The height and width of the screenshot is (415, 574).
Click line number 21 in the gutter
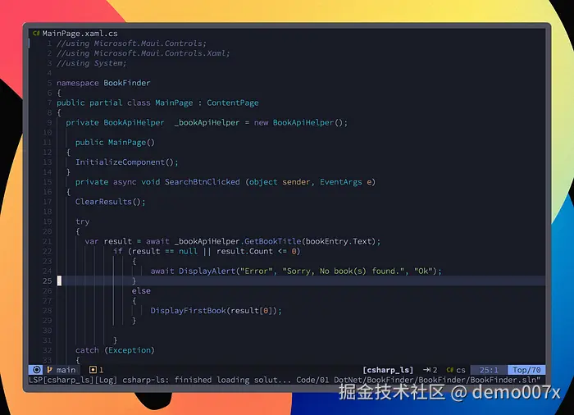(48, 241)
